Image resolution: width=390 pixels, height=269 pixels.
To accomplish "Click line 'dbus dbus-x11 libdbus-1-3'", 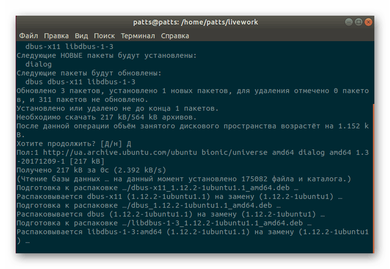I will pos(80,82).
